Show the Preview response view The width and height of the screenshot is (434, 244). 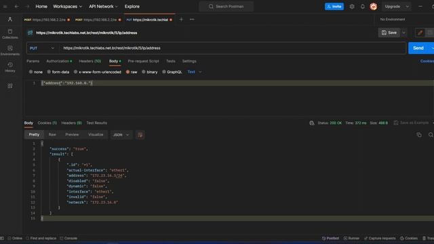[x=72, y=135]
